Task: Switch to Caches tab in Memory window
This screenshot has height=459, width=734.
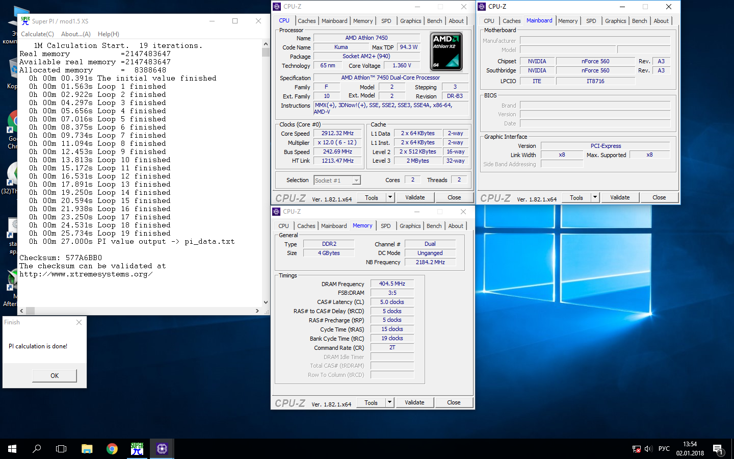Action: tap(306, 226)
